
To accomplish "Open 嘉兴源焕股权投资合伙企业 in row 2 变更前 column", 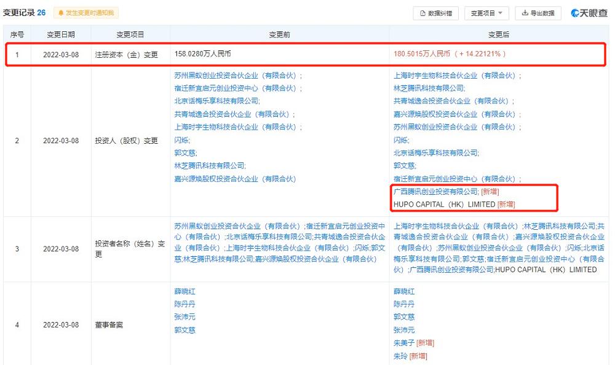I will (x=235, y=179).
